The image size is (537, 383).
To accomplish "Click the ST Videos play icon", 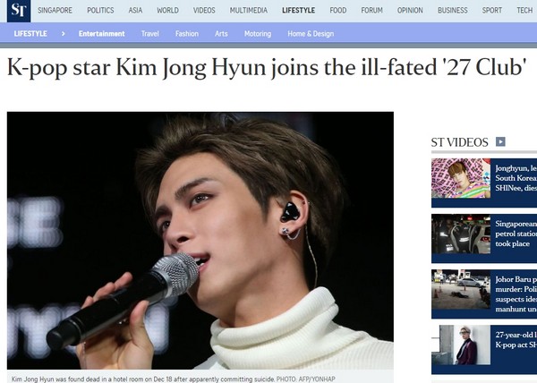I will tap(500, 141).
